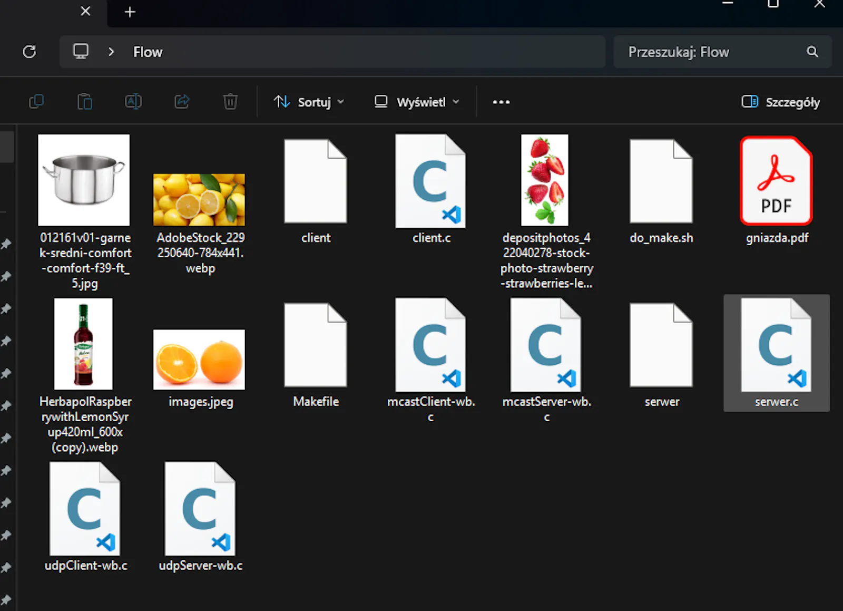
Task: Click the udpClient-wb.c name label
Action: click(x=86, y=566)
